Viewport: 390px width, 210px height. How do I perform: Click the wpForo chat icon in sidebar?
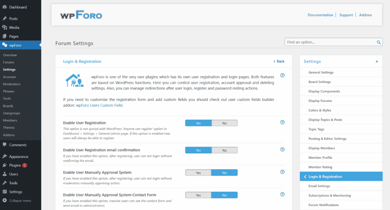(x=5, y=45)
